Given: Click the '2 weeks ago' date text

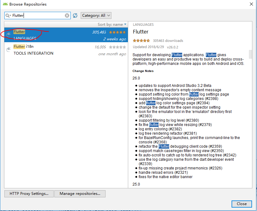Looking at the screenshot, I should point(115,39).
